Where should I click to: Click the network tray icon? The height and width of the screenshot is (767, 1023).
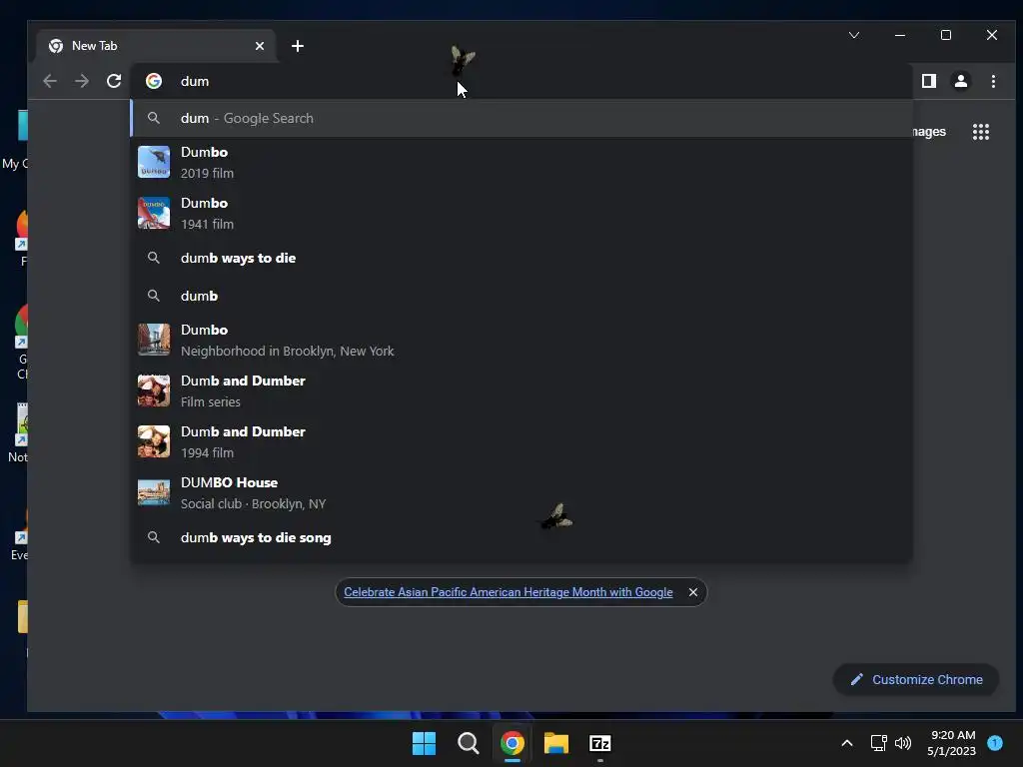tap(879, 743)
